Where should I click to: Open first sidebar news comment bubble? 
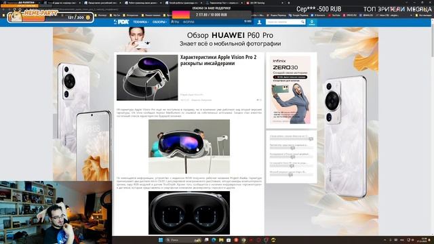click(311, 139)
